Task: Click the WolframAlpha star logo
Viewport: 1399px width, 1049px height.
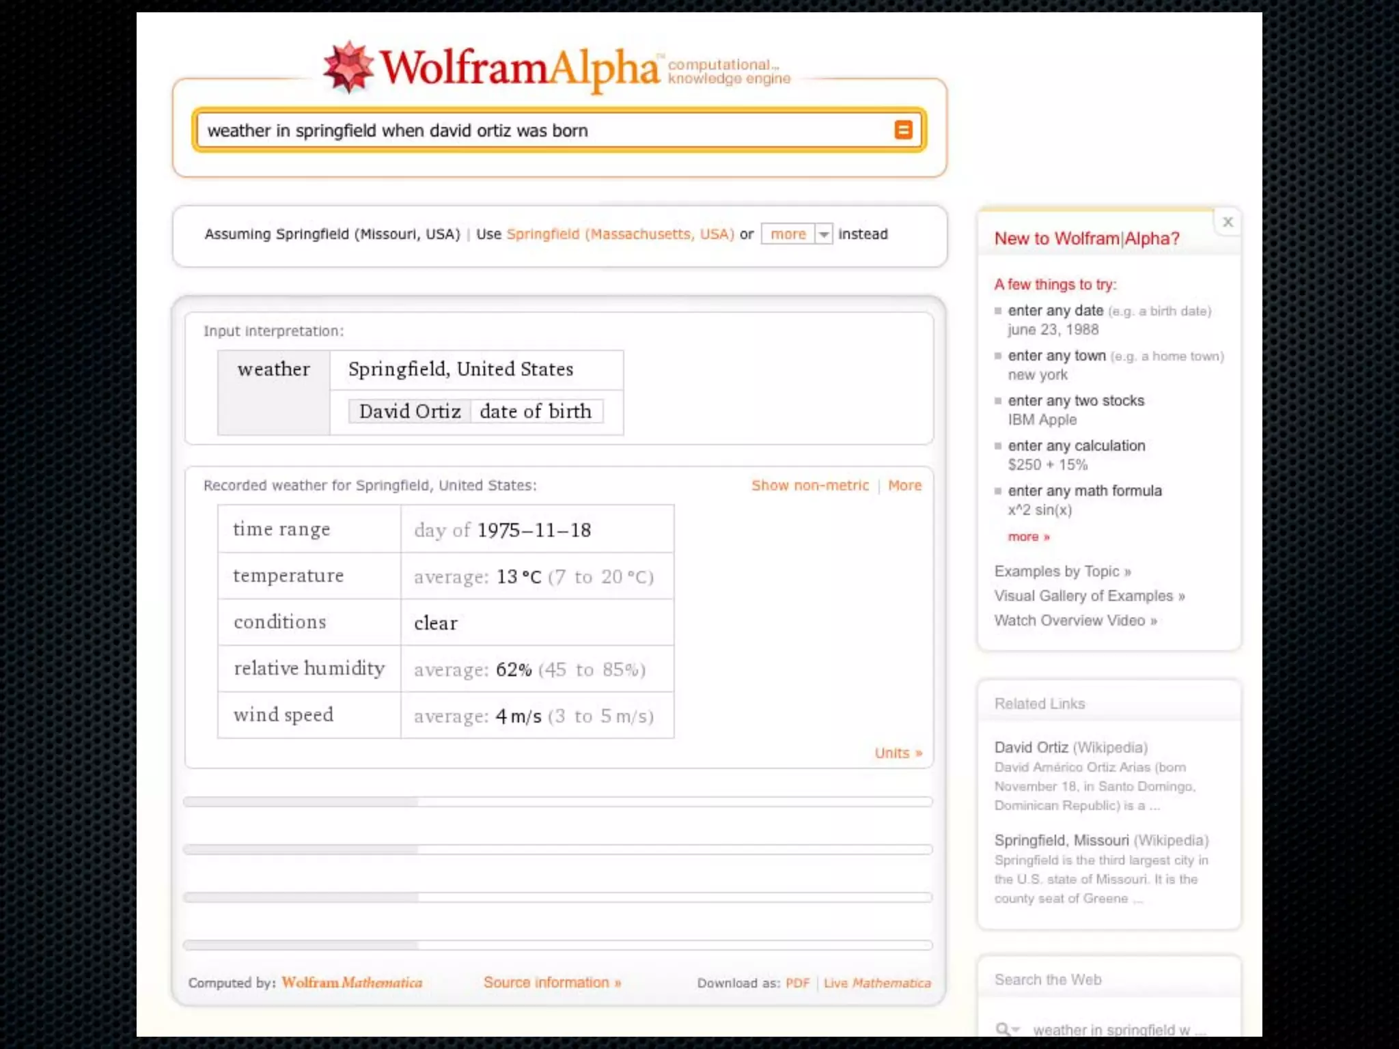Action: 348,67
